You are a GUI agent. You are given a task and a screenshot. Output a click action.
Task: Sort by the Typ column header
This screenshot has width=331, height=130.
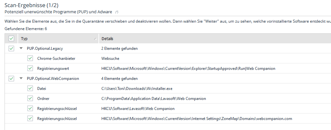pos(58,39)
